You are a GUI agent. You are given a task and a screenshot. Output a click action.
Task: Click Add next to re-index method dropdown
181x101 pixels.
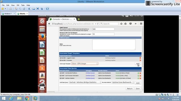[138, 83]
